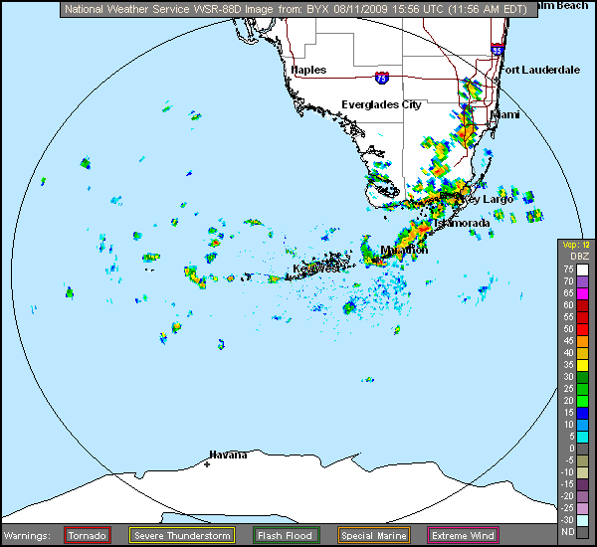The height and width of the screenshot is (547, 597).
Task: Select the Severe Thunderstorm warning legend box
Action: coord(182,536)
